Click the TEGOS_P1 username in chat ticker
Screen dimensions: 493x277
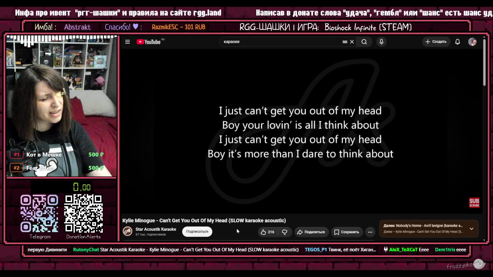click(x=316, y=250)
